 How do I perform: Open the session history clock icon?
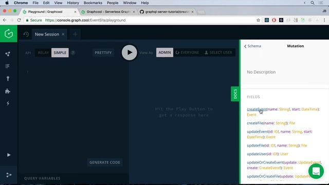point(26,34)
